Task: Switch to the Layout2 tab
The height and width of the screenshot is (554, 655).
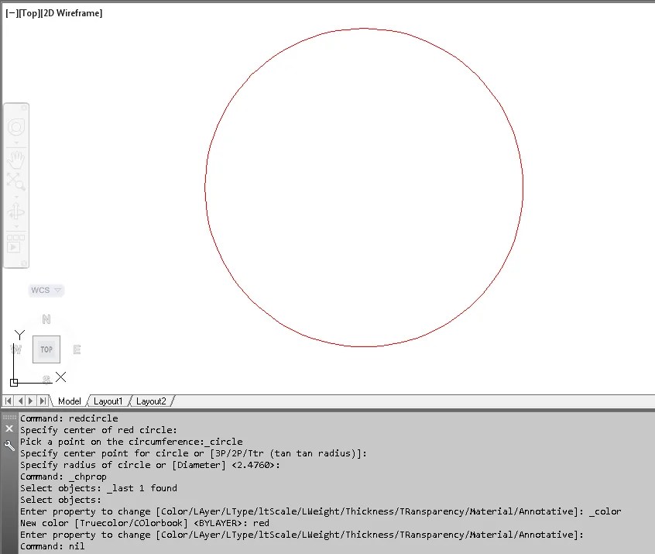Action: point(152,401)
